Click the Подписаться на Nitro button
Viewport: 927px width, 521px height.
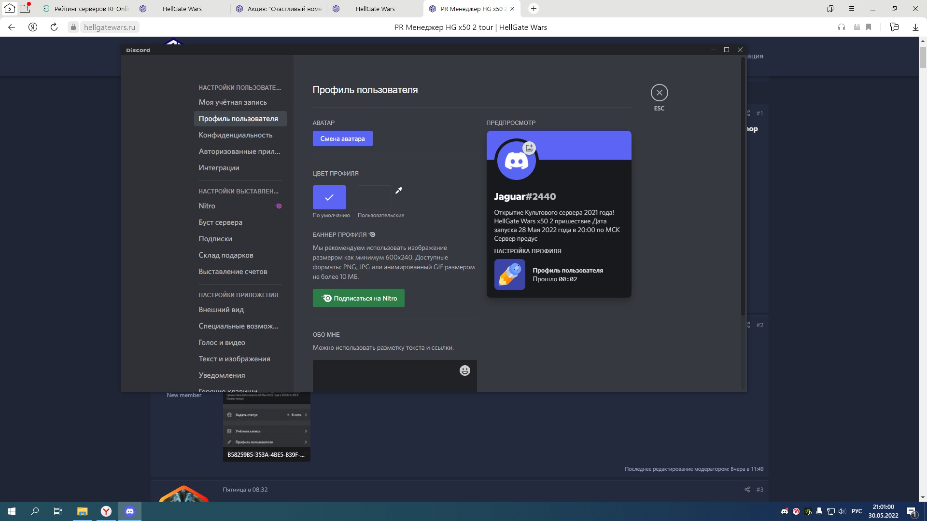tap(358, 298)
